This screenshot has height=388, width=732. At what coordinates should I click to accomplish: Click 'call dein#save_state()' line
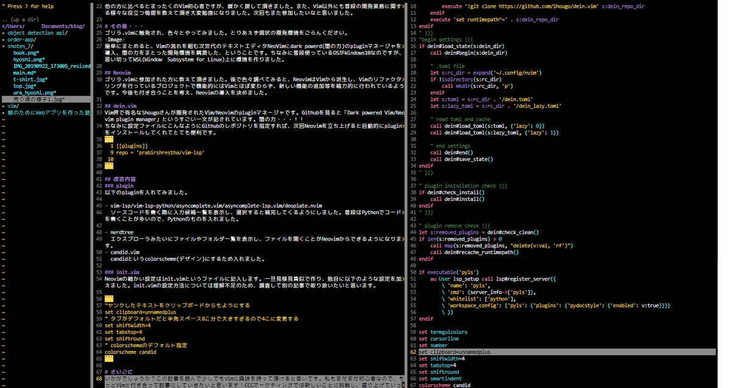(461, 159)
